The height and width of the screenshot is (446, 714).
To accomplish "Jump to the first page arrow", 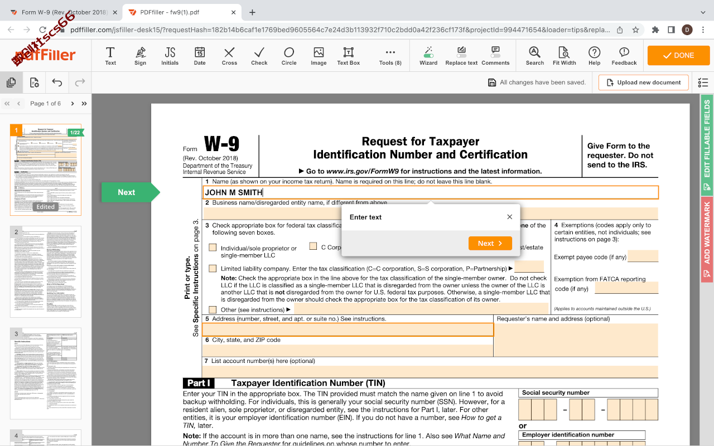I will coord(7,104).
